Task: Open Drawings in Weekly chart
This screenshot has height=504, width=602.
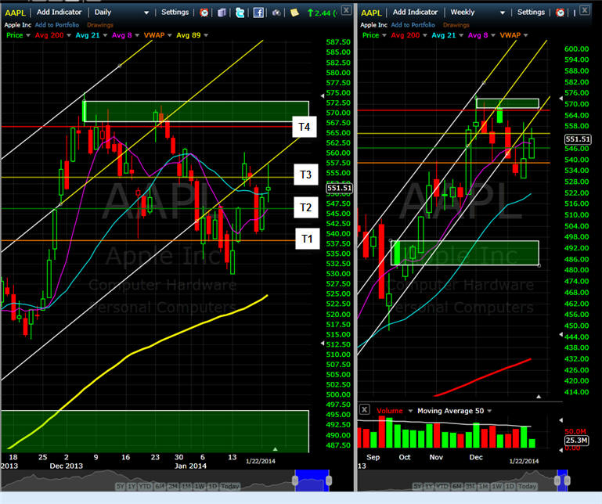Action: (x=456, y=25)
